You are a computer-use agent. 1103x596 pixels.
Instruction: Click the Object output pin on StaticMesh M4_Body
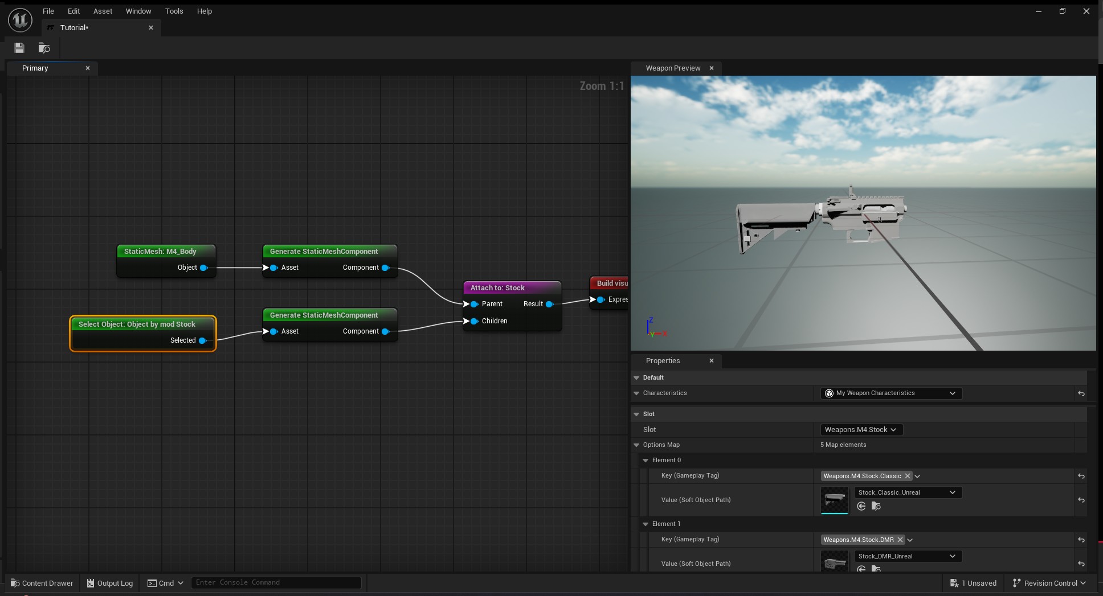(x=204, y=268)
